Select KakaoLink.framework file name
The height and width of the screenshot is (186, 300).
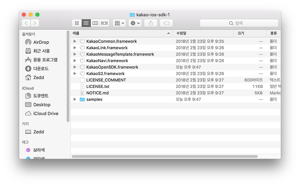point(107,48)
